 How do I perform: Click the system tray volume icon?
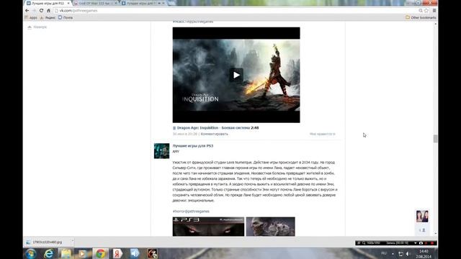(408, 254)
